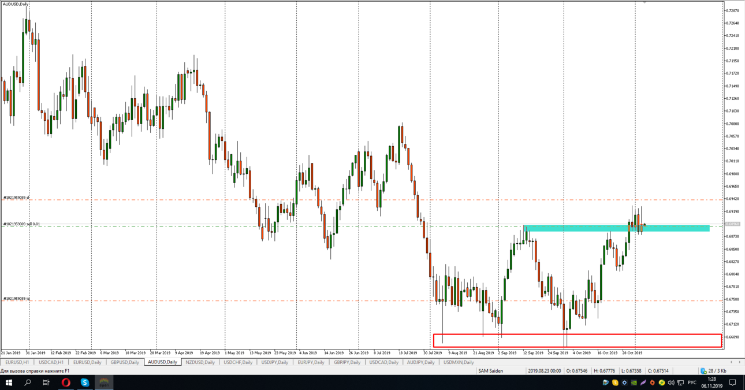
Task: Click the C: 0.67514 close price field
Action: 658,371
